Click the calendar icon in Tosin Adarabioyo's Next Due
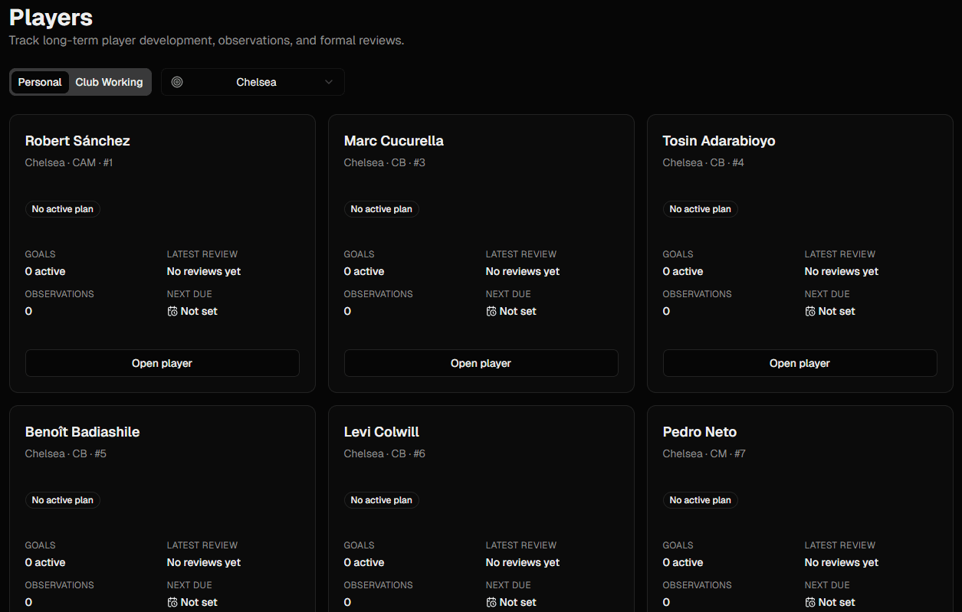Image resolution: width=962 pixels, height=612 pixels. (810, 311)
